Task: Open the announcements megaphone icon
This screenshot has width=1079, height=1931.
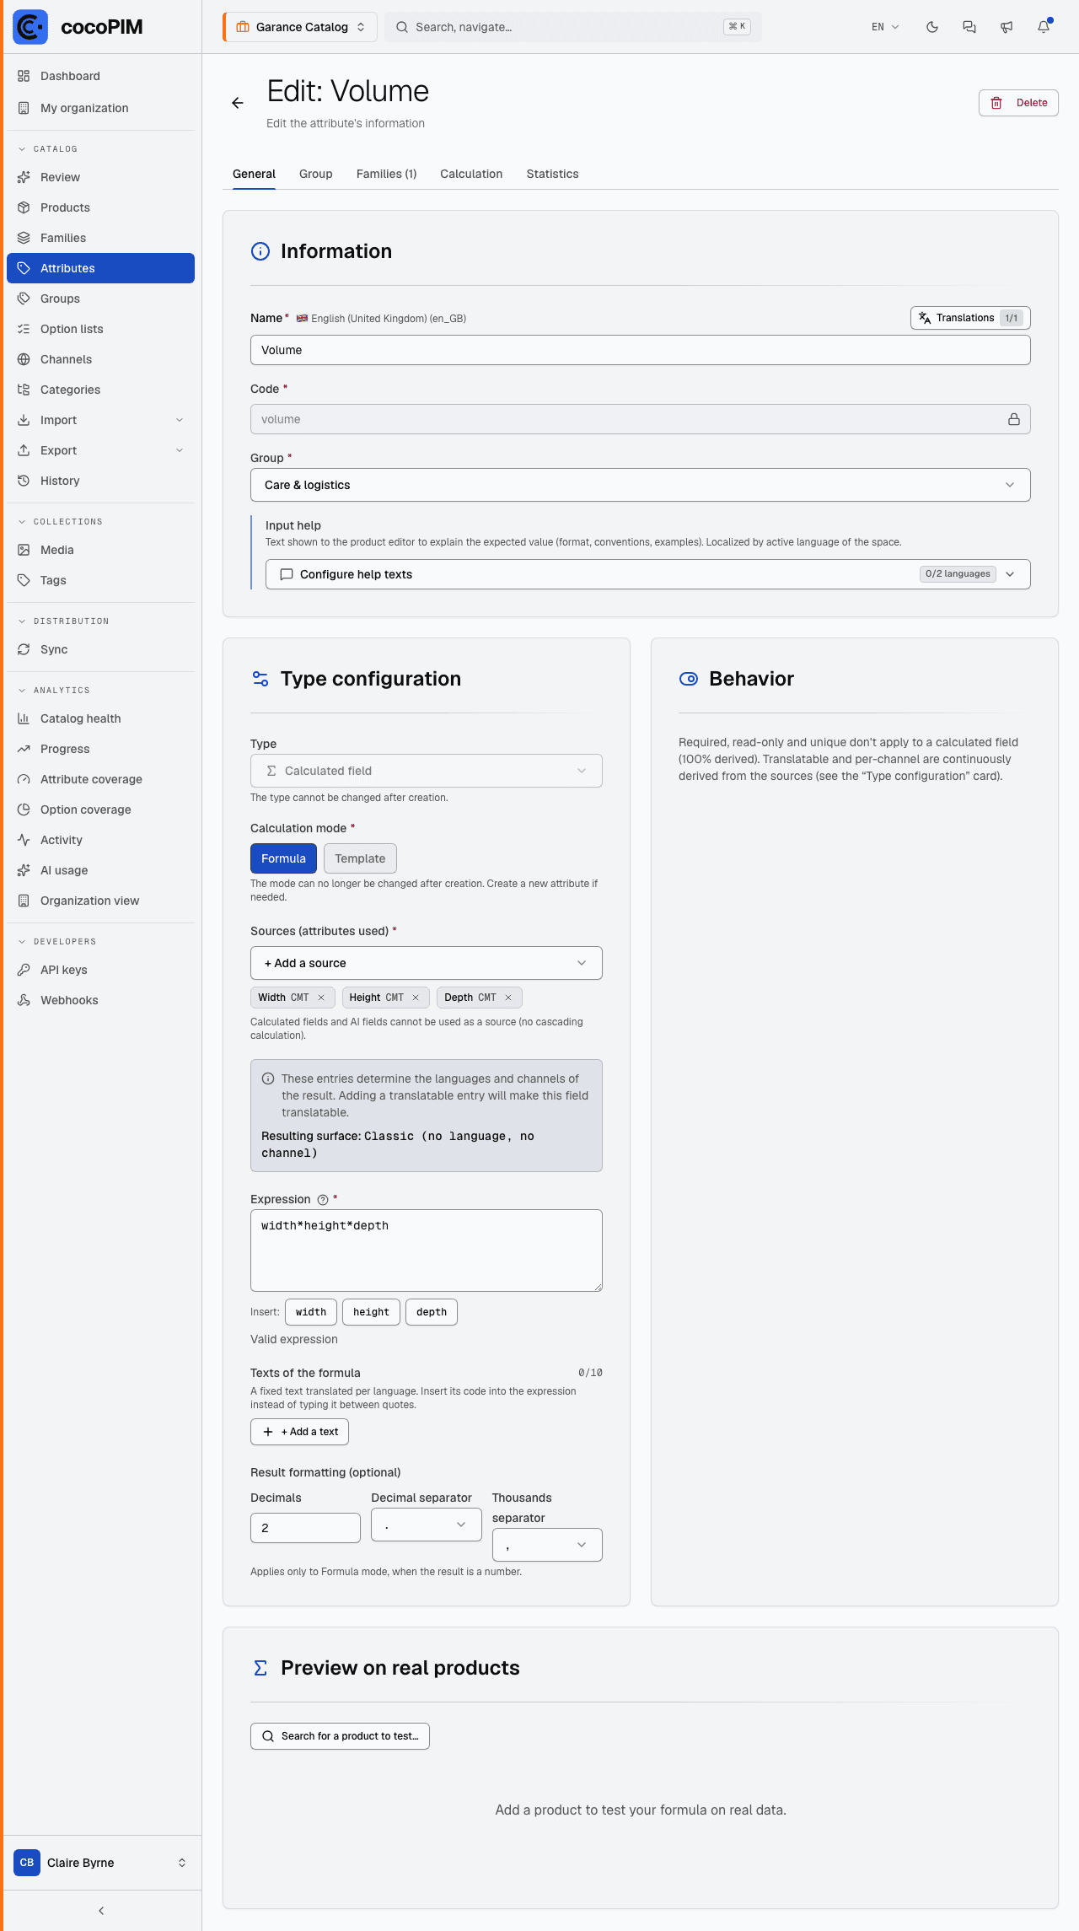Action: coord(1007,27)
